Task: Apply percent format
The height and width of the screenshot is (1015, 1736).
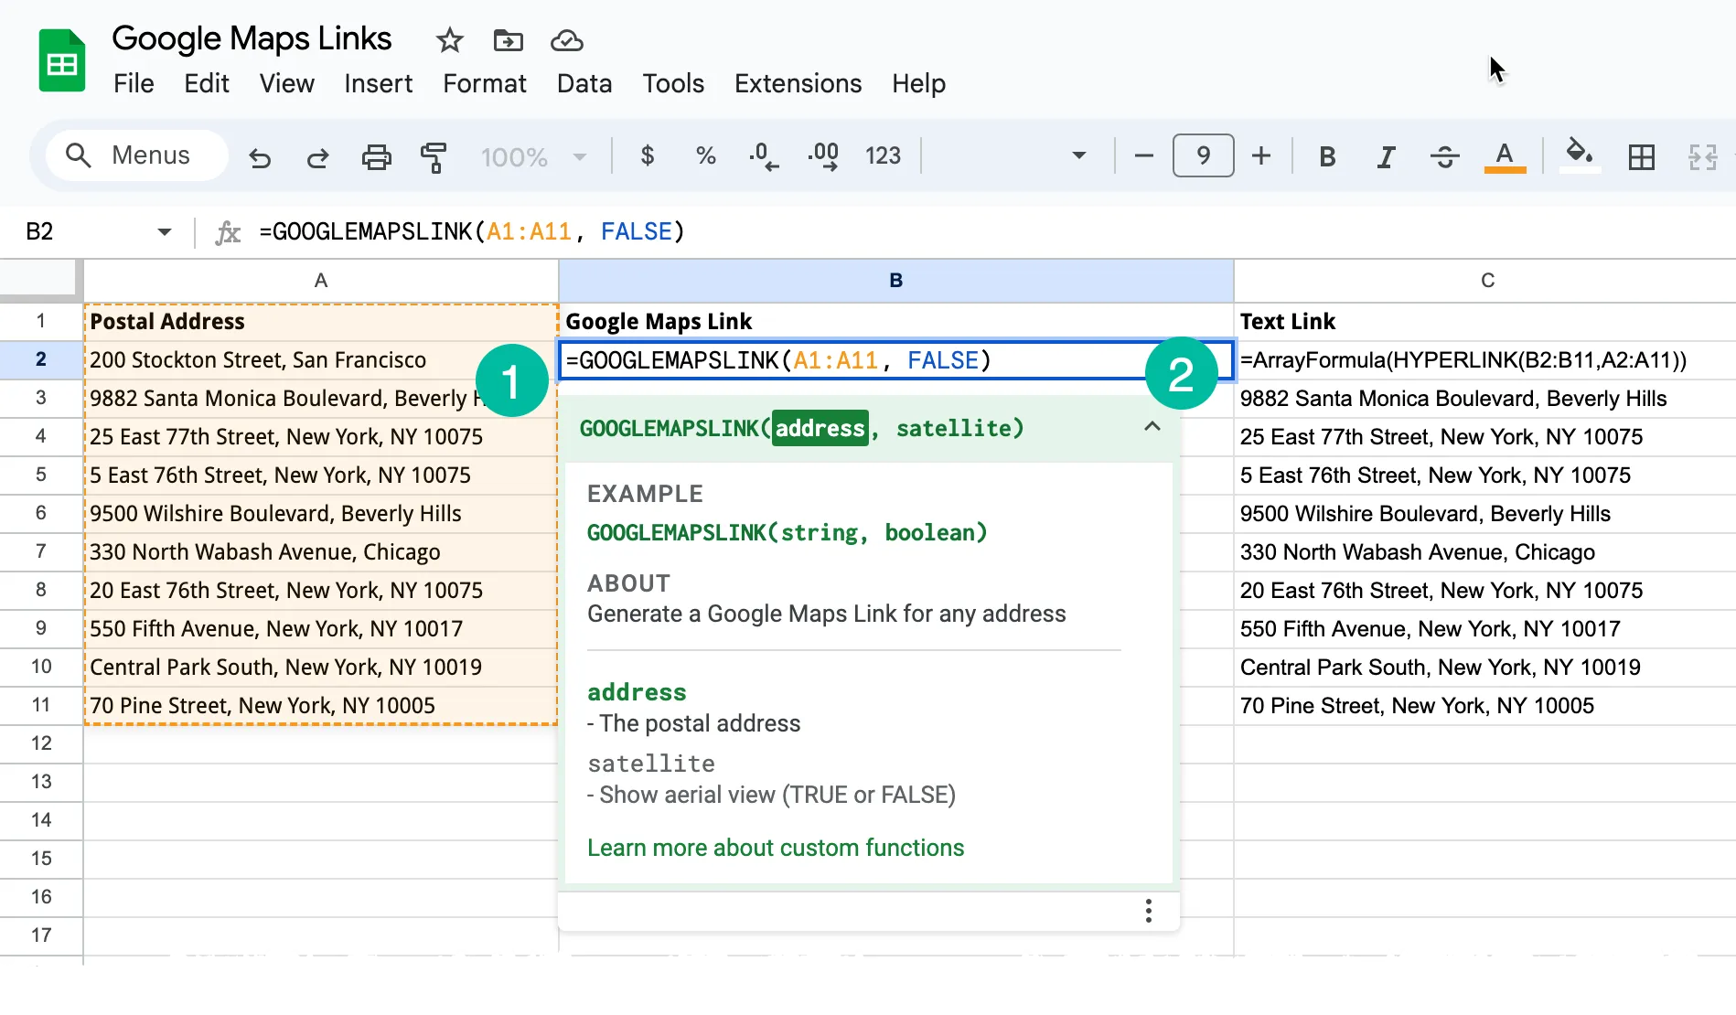Action: (x=705, y=155)
